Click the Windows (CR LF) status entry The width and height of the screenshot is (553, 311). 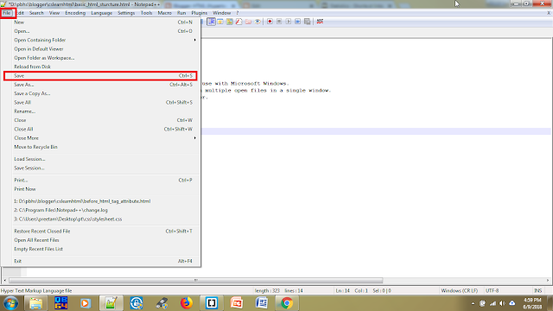(460, 291)
